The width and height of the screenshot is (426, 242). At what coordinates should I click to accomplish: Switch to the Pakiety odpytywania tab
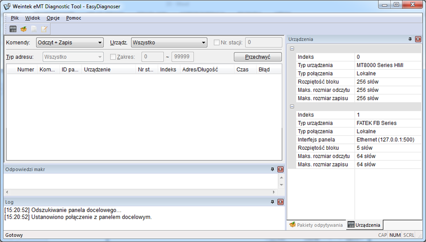(x=316, y=225)
